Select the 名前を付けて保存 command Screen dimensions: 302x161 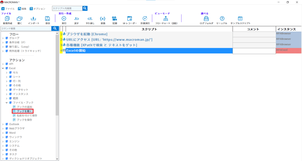point(27,116)
